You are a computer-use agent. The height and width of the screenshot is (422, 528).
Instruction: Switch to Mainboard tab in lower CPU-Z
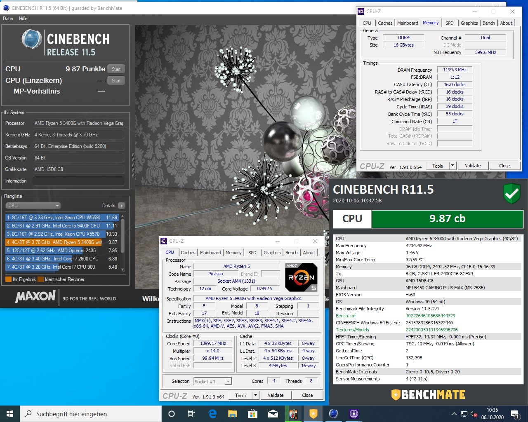click(x=210, y=253)
